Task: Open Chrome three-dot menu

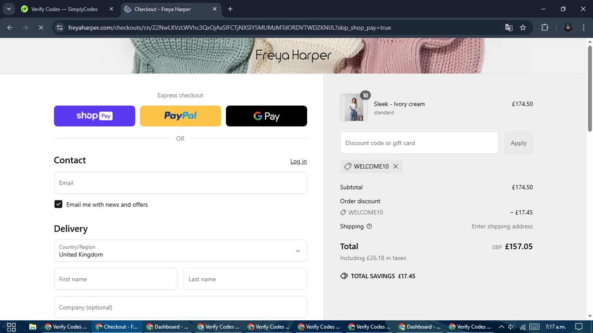Action: click(584, 28)
